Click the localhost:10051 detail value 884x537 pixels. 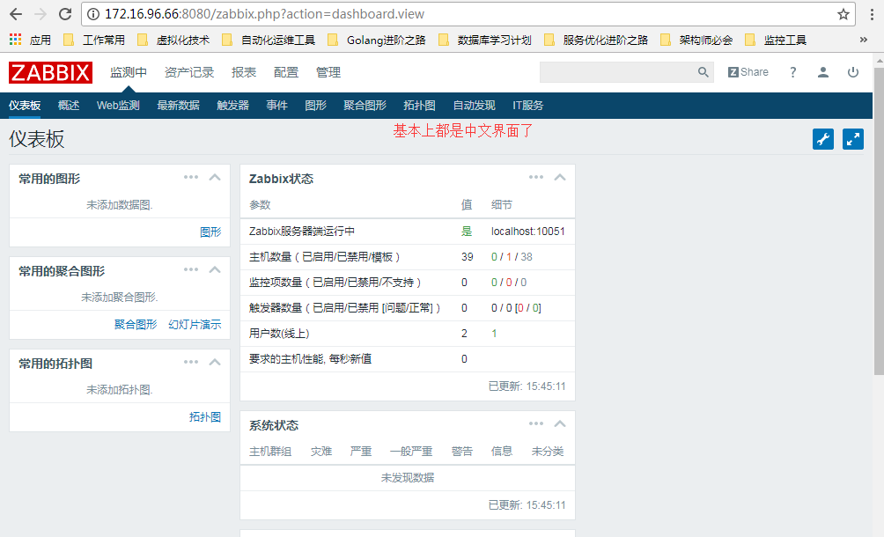pyautogui.click(x=527, y=231)
